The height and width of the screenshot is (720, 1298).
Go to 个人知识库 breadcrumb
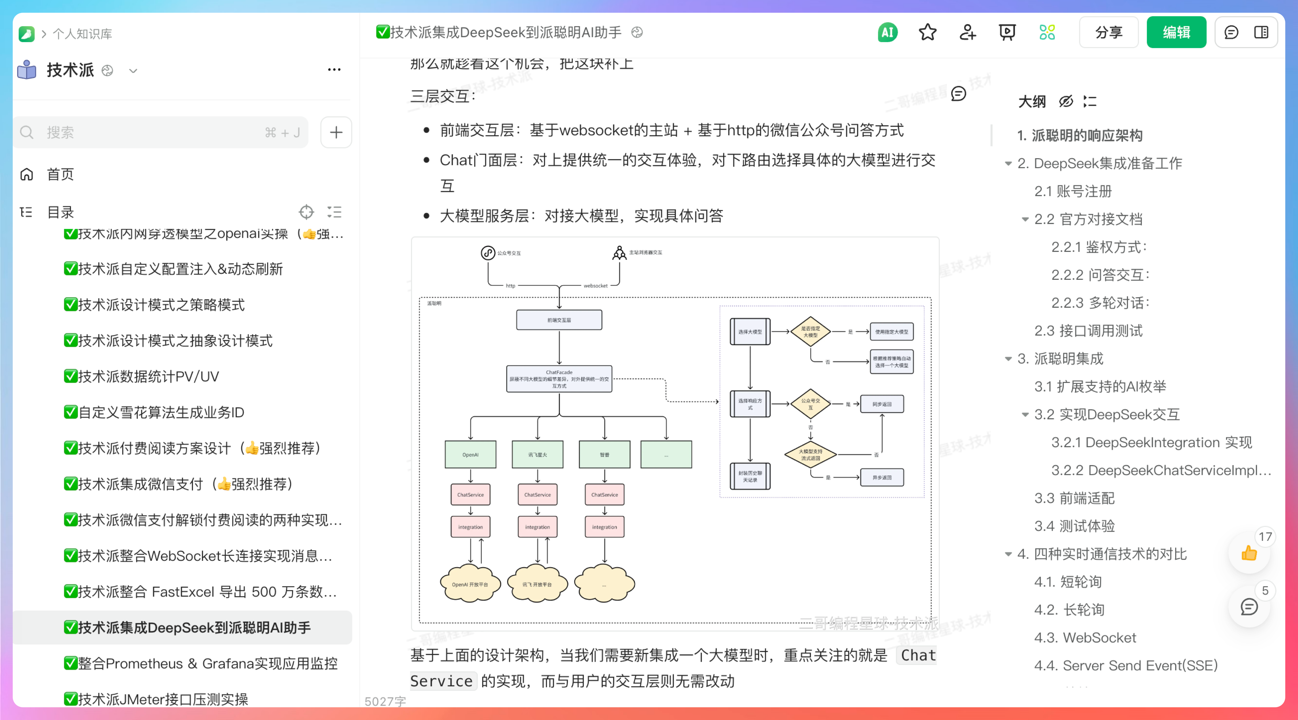click(82, 33)
